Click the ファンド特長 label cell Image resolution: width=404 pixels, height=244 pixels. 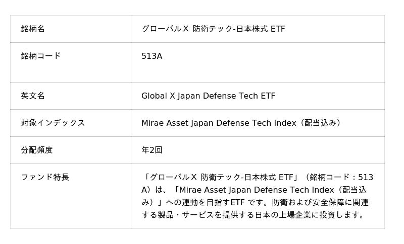(45, 177)
